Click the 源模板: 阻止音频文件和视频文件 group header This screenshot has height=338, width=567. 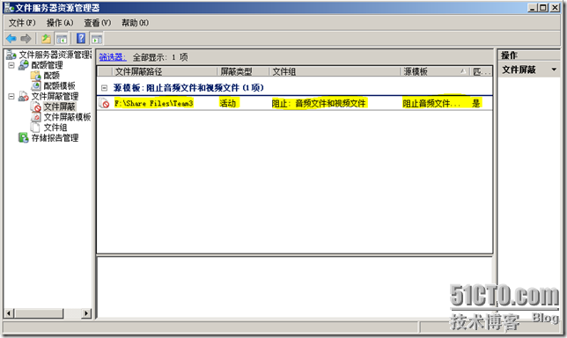[188, 87]
